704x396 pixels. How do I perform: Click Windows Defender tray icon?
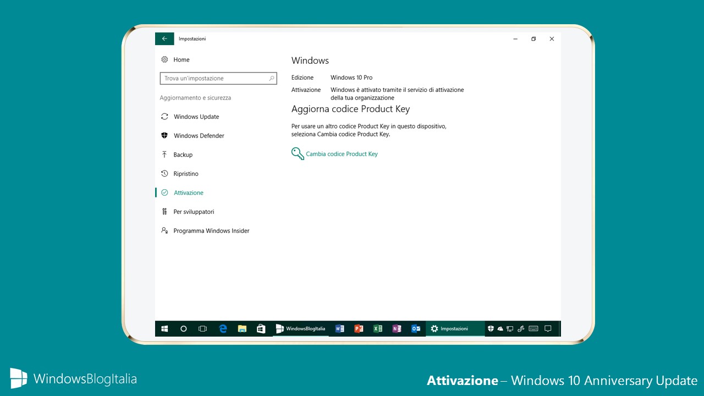(x=491, y=329)
